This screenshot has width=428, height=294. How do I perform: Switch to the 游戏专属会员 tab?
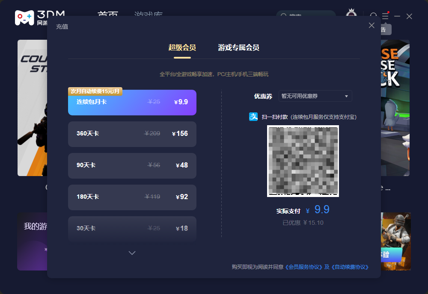[x=238, y=47]
